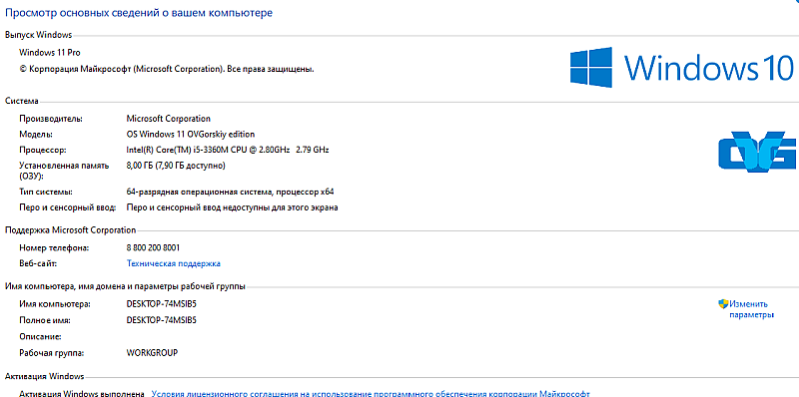Click the Активация Windows выполнена status text
Image resolution: width=799 pixels, height=397 pixels.
pos(82,393)
